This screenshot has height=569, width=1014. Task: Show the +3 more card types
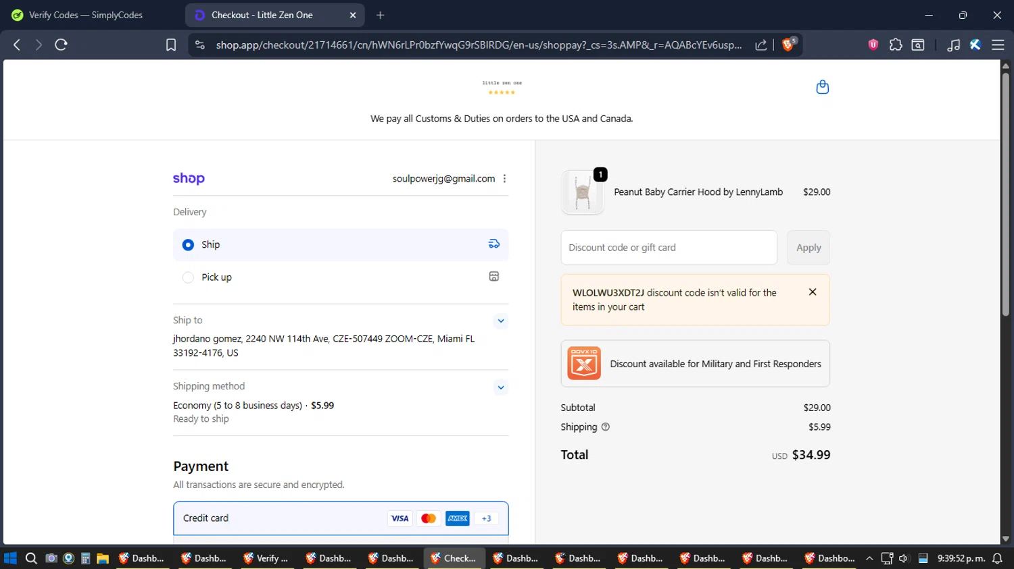point(487,518)
